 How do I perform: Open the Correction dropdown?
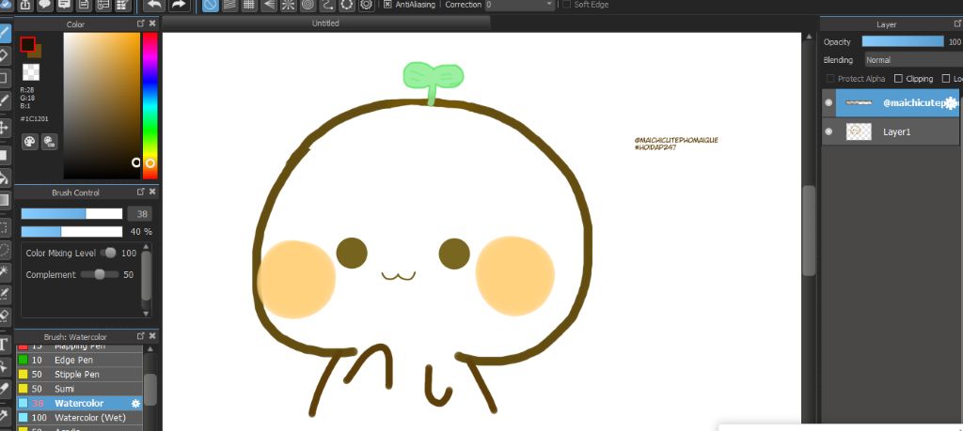tap(520, 5)
